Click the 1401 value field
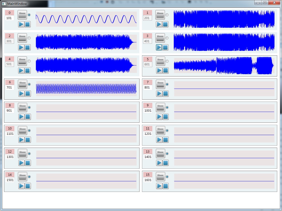Screen dimensions: 282x211 tap(148, 157)
